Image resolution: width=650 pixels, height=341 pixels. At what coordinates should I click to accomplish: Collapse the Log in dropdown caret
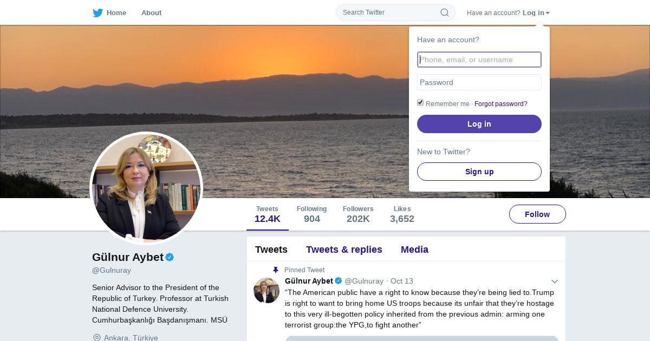click(x=548, y=13)
